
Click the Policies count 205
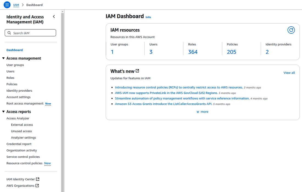[x=231, y=52]
